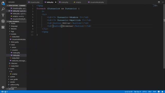
Task: Open script.js in the js folder
Action: click(16, 74)
